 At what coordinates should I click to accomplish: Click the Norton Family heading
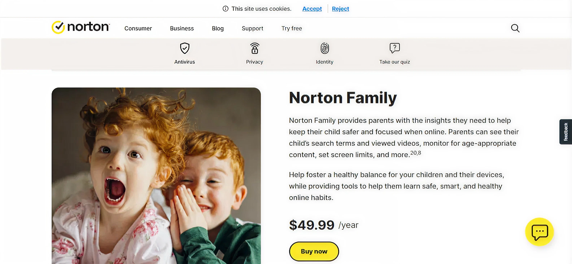click(x=343, y=98)
